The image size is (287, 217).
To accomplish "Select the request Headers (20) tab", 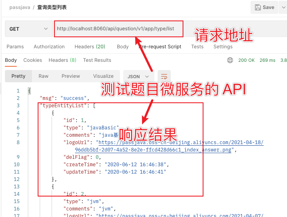I will (x=90, y=47).
